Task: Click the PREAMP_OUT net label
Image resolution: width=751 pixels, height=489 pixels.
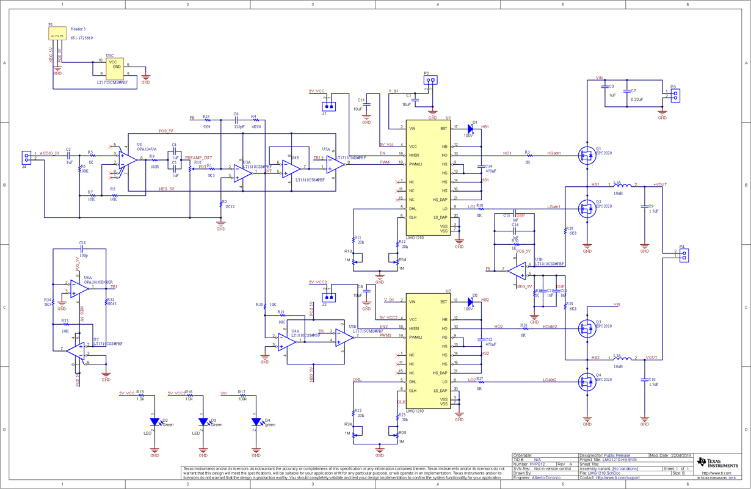Action: coord(198,158)
